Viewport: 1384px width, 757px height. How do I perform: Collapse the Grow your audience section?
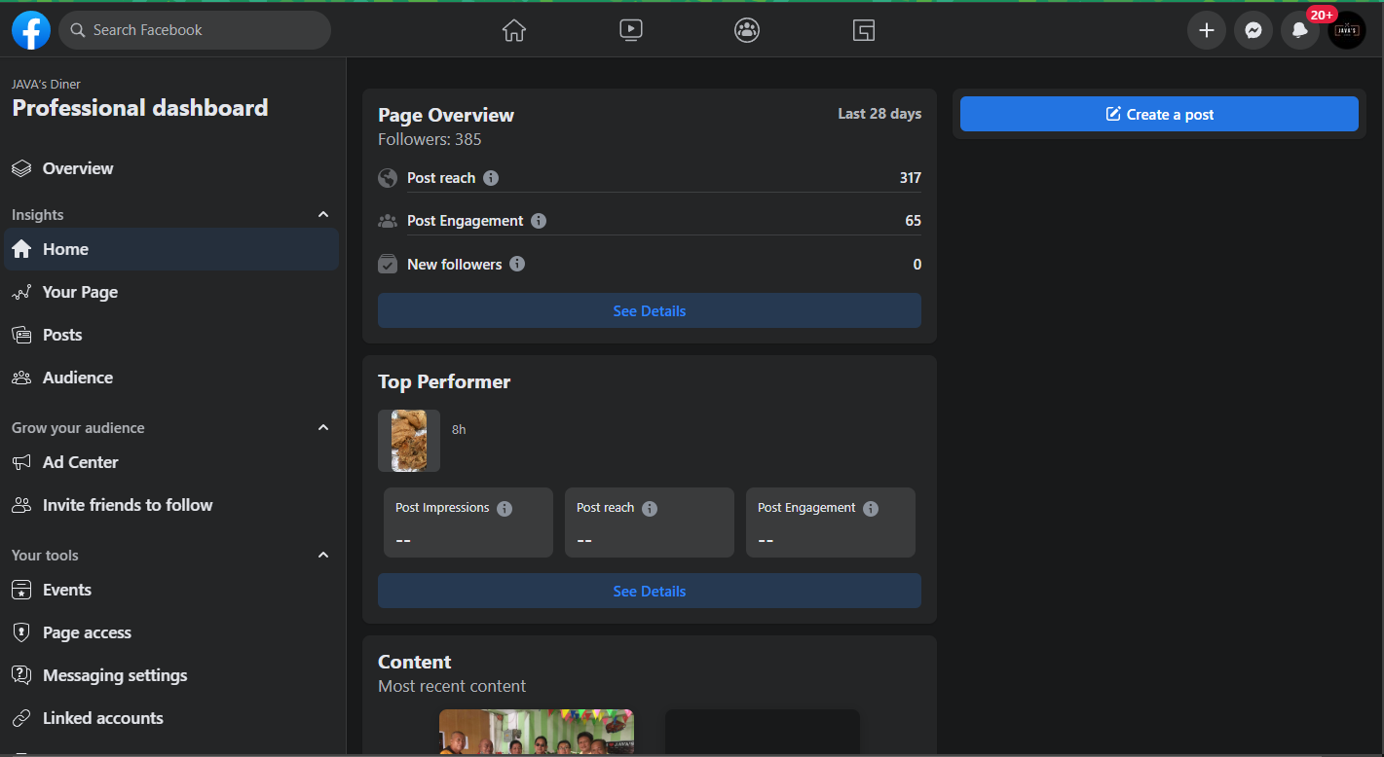tap(323, 427)
